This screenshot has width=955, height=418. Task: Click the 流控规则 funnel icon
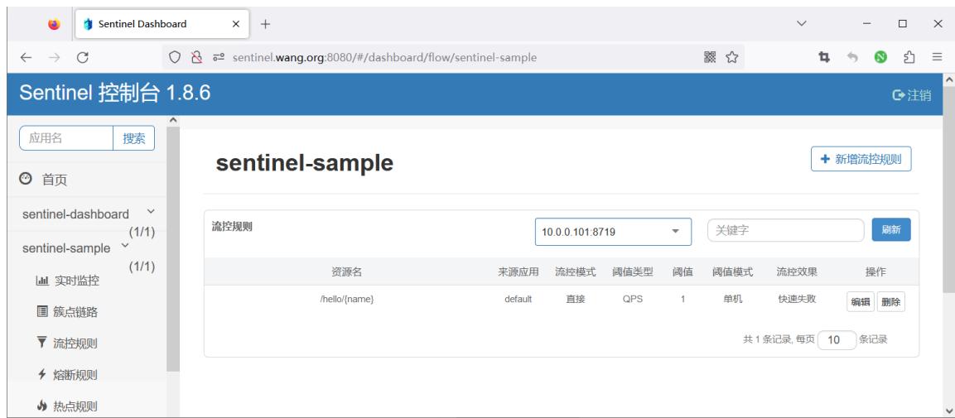pyautogui.click(x=41, y=343)
